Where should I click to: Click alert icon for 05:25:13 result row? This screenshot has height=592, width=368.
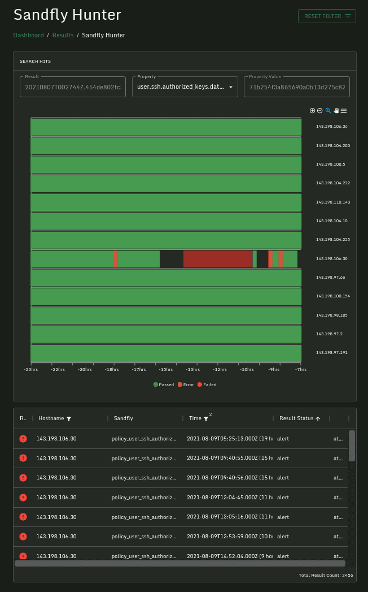23,439
